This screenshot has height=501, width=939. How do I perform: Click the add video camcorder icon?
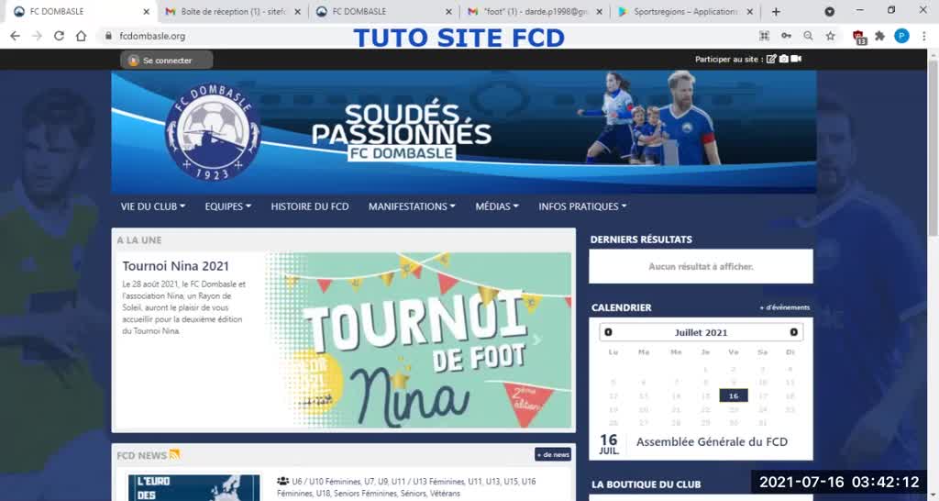(796, 60)
